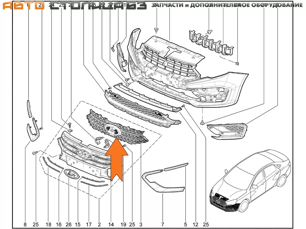The width and height of the screenshot is (306, 229).
Task: Click the sedan car overview thumbnail
Action: [249, 183]
